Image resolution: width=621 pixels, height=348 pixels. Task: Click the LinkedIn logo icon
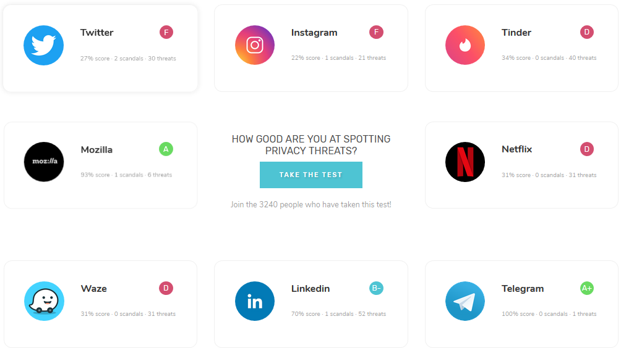coord(255,301)
